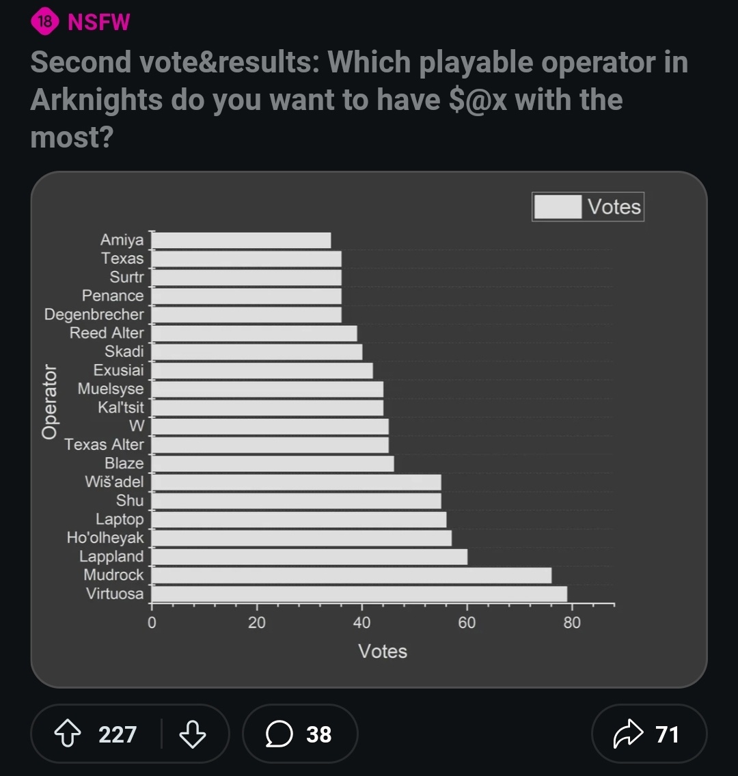Select the Lappland bar in the chart
738x776 pixels.
(x=309, y=557)
